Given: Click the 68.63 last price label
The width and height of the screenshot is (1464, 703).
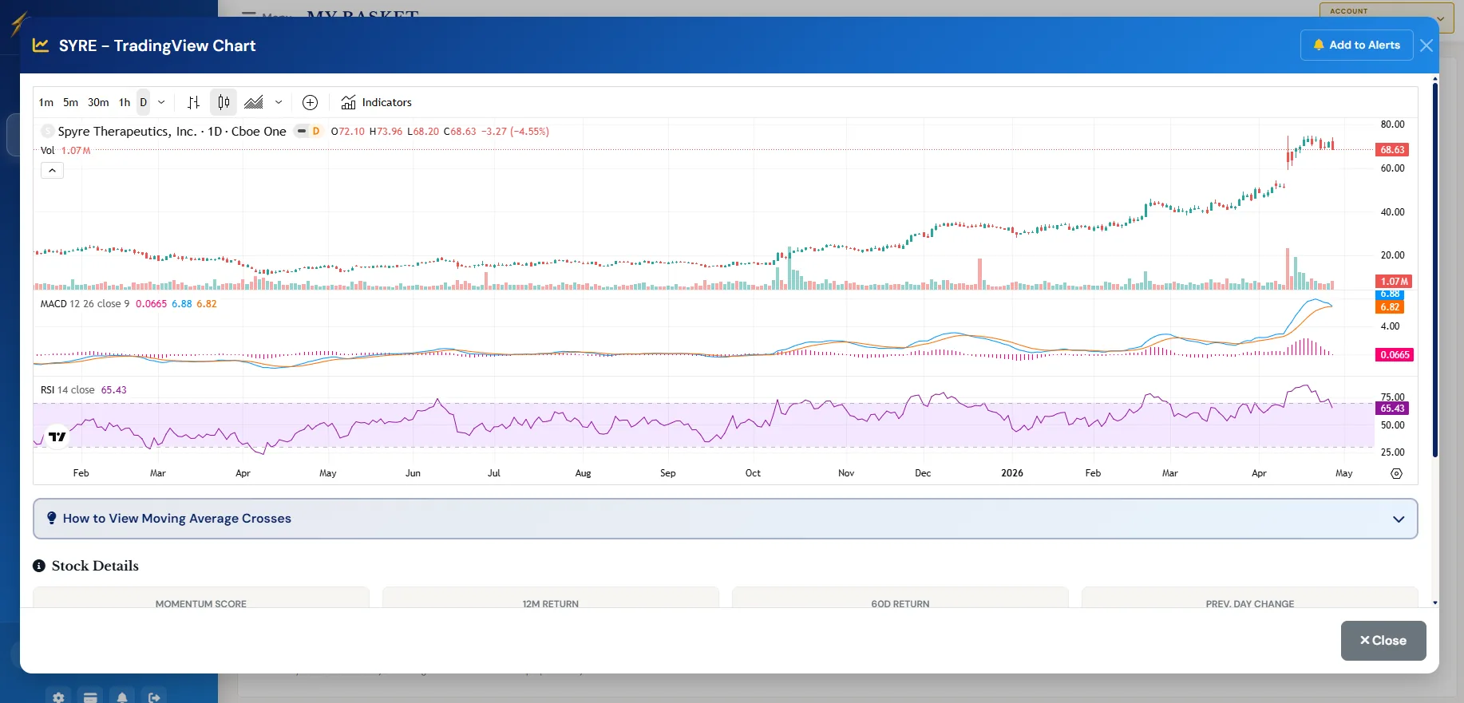Looking at the screenshot, I should click(x=1392, y=149).
